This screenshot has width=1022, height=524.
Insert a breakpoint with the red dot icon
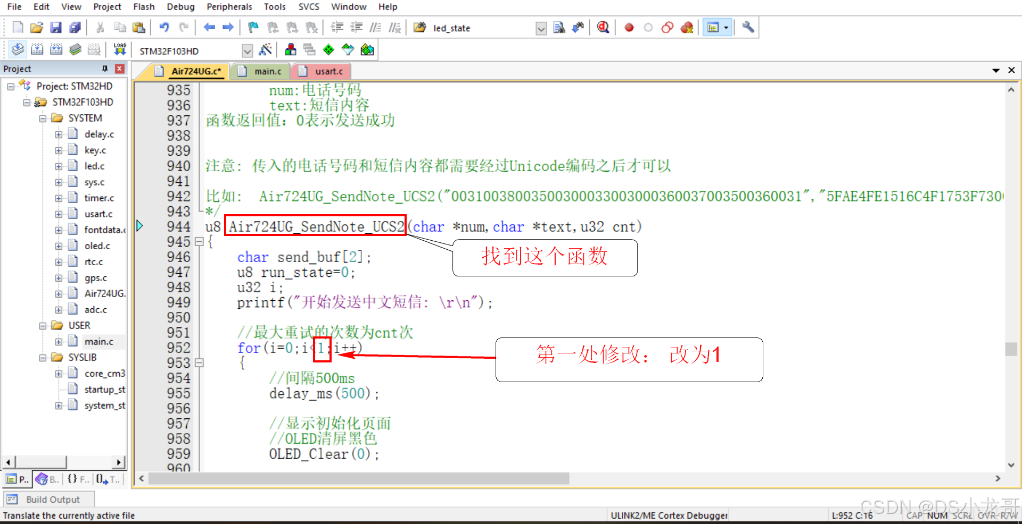(629, 28)
